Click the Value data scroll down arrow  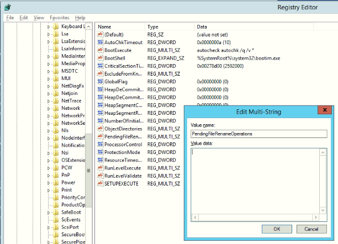[323, 210]
